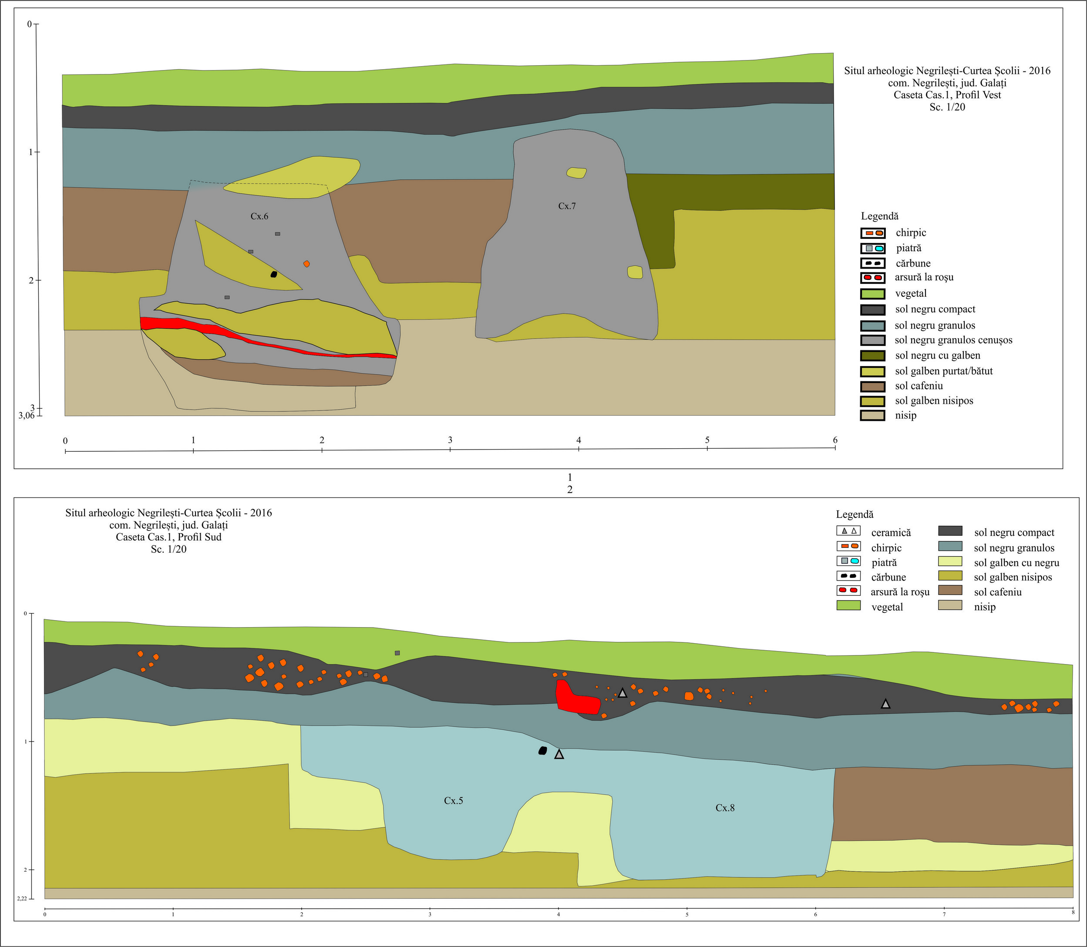Click the vegetal green swatch in top legend

point(872,294)
